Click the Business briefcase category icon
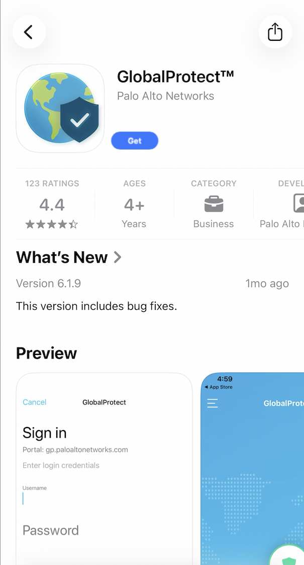 point(214,203)
